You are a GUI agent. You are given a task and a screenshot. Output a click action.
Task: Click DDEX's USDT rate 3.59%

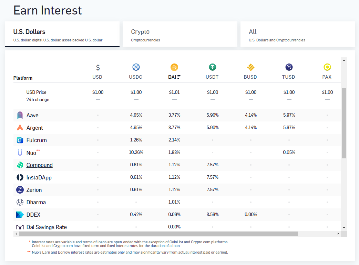click(213, 215)
